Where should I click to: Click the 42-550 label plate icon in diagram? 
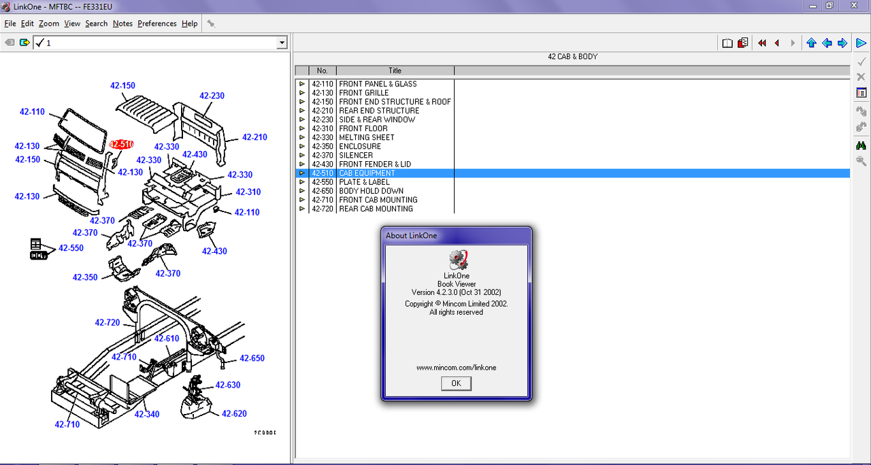pos(39,249)
